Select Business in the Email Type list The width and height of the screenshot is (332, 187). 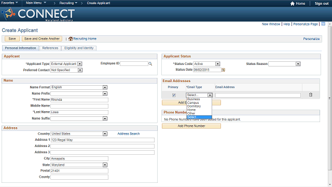pos(193,99)
